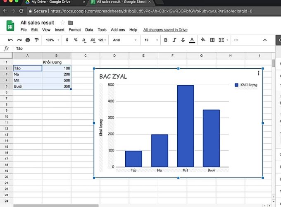Select cell containing Bưởi
This screenshot has width=281, height=207.
pyautogui.click(x=27, y=87)
